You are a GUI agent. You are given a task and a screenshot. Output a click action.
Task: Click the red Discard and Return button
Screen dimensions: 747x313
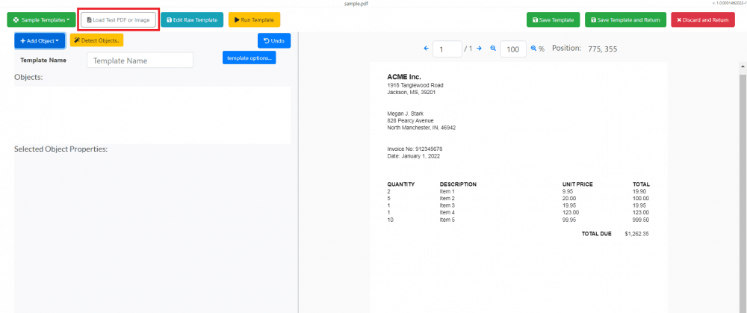point(702,19)
